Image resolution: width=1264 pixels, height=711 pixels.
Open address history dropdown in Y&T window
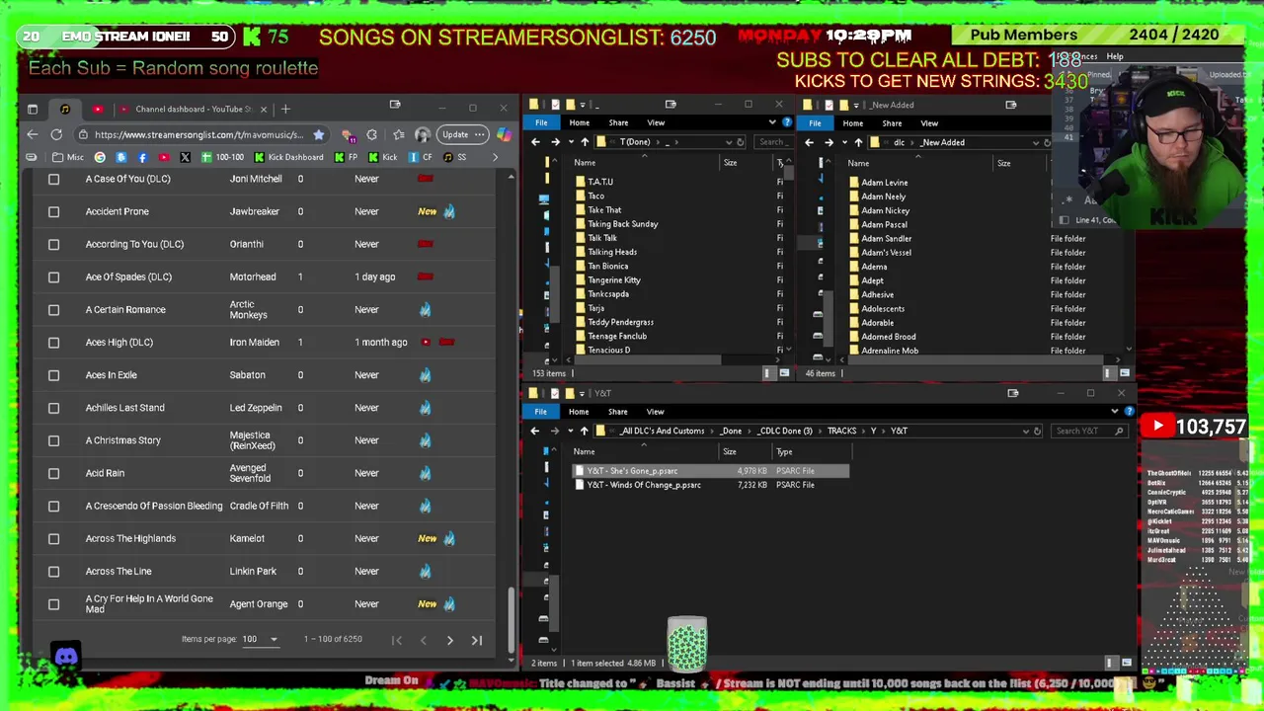pyautogui.click(x=1025, y=431)
